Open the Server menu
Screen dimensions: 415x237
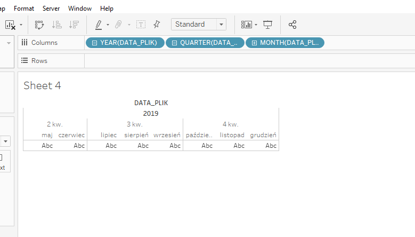click(51, 9)
